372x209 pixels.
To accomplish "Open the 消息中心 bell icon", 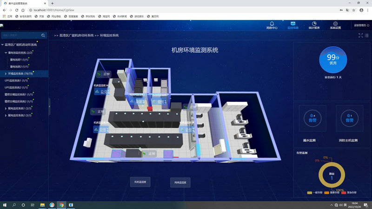I will pos(272,24).
